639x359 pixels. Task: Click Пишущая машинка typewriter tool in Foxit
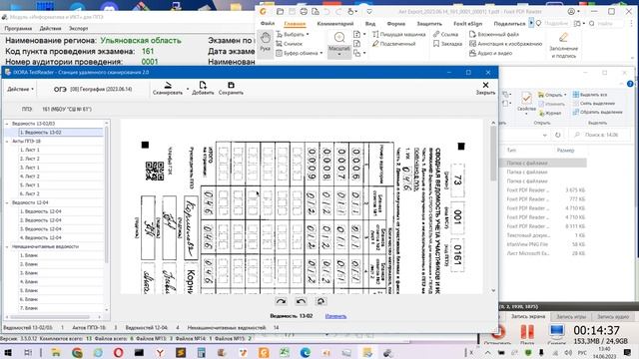click(399, 34)
